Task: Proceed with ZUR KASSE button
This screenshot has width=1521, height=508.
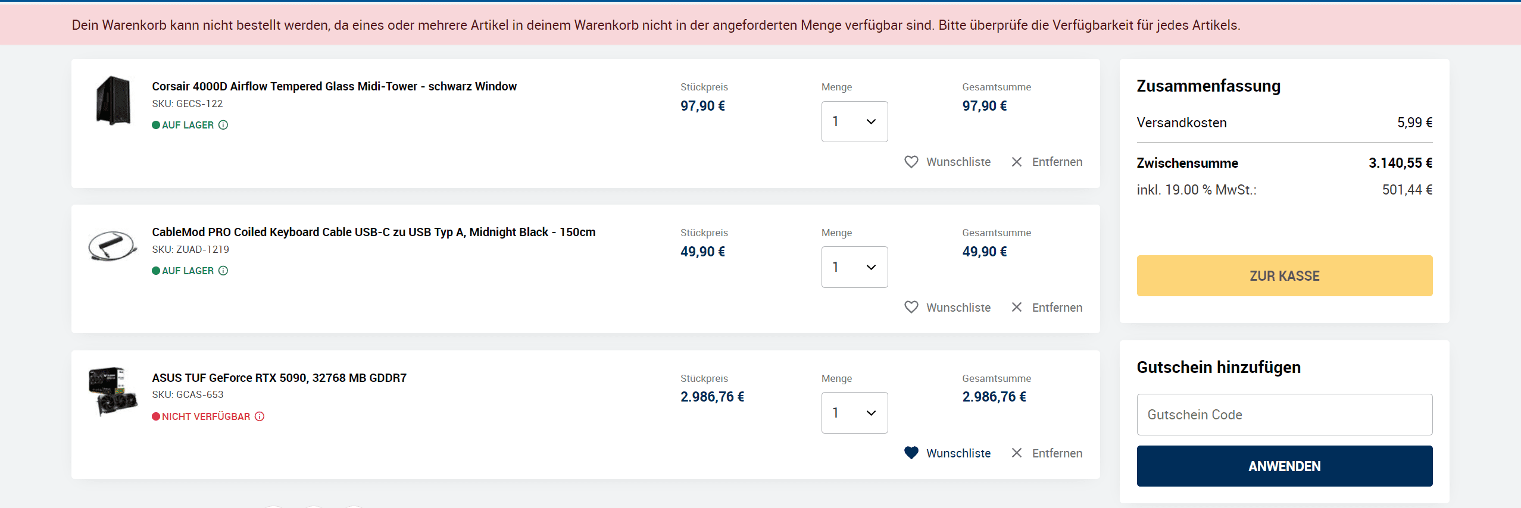Action: pos(1284,276)
